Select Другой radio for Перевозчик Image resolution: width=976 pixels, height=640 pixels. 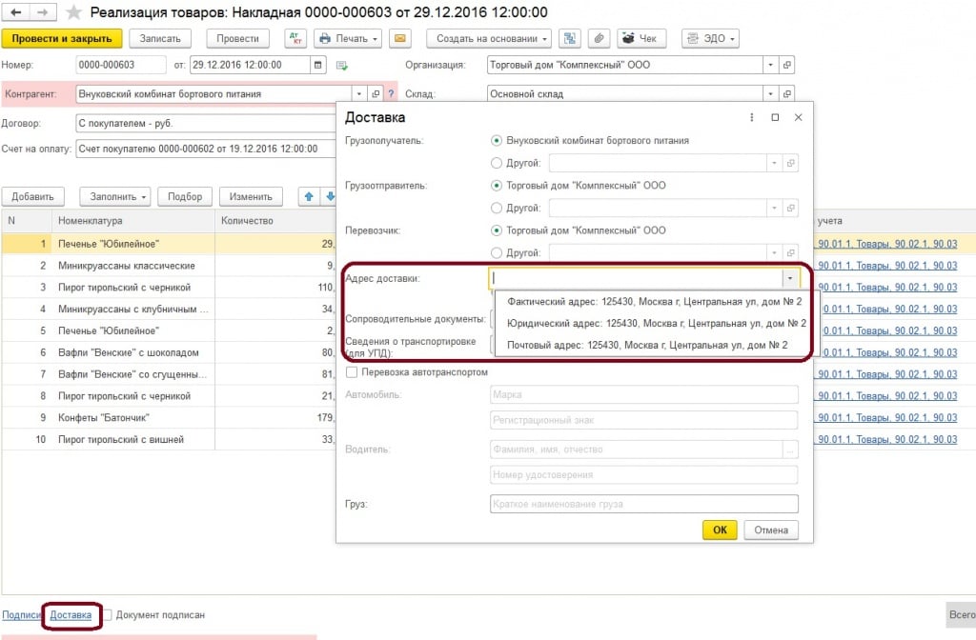click(x=496, y=252)
